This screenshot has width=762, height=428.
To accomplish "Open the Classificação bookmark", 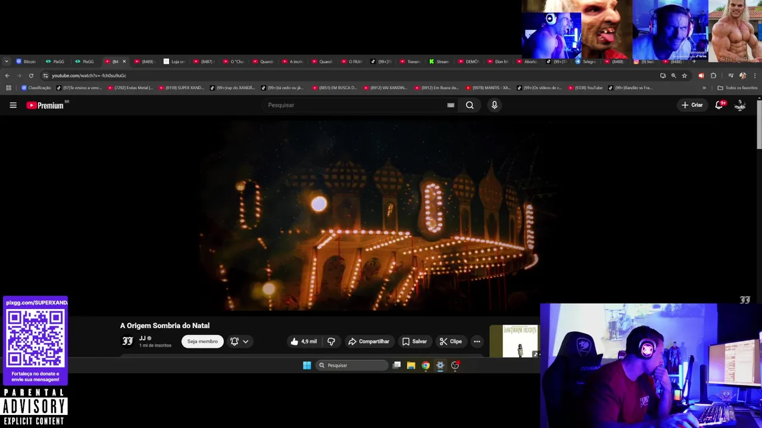I will [x=36, y=88].
